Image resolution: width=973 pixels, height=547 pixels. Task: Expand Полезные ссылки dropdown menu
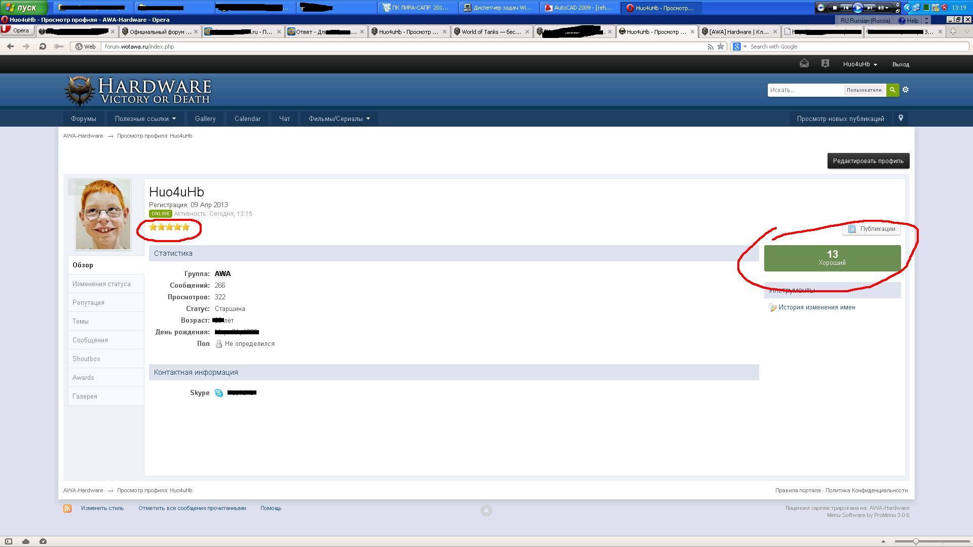145,119
